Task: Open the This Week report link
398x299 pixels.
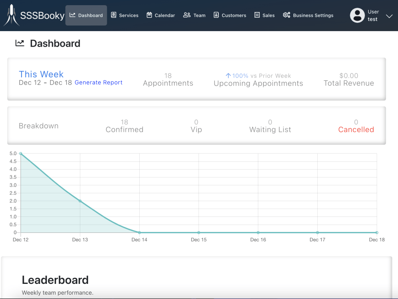Action: pos(41,74)
